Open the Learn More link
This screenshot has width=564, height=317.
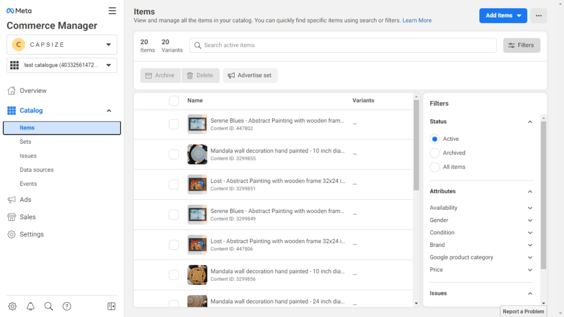point(417,20)
